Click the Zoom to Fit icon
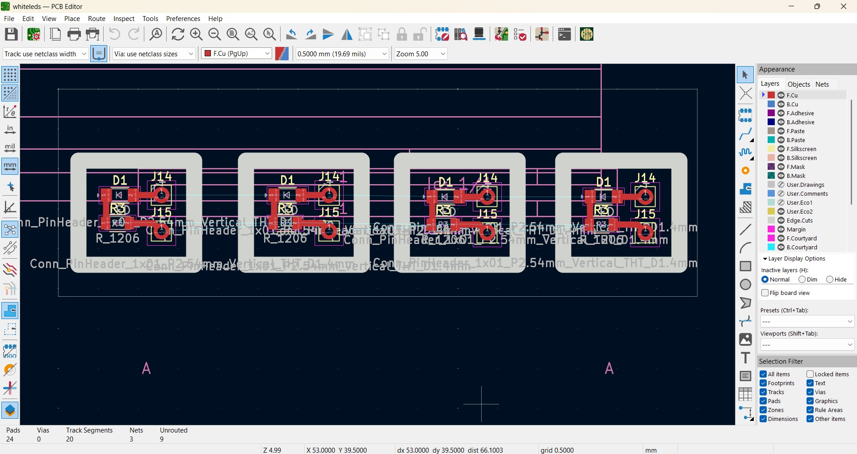Screen dimensions: 857x454 233,34
